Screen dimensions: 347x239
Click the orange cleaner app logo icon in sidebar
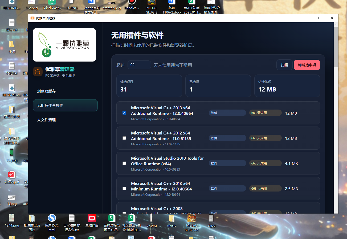click(x=38, y=72)
